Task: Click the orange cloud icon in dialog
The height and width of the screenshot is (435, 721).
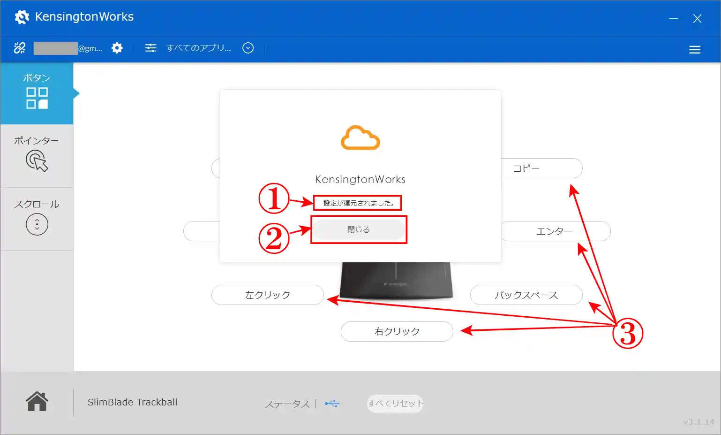Action: [360, 137]
